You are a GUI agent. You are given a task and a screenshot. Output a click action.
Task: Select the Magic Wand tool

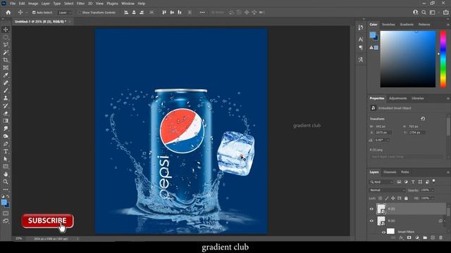tap(6, 53)
